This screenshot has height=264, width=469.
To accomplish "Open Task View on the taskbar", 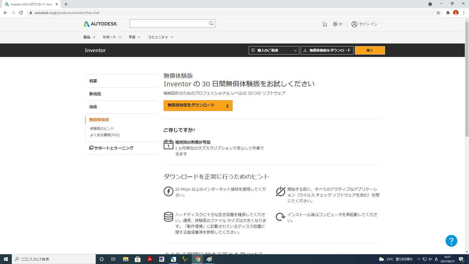I will [113, 259].
